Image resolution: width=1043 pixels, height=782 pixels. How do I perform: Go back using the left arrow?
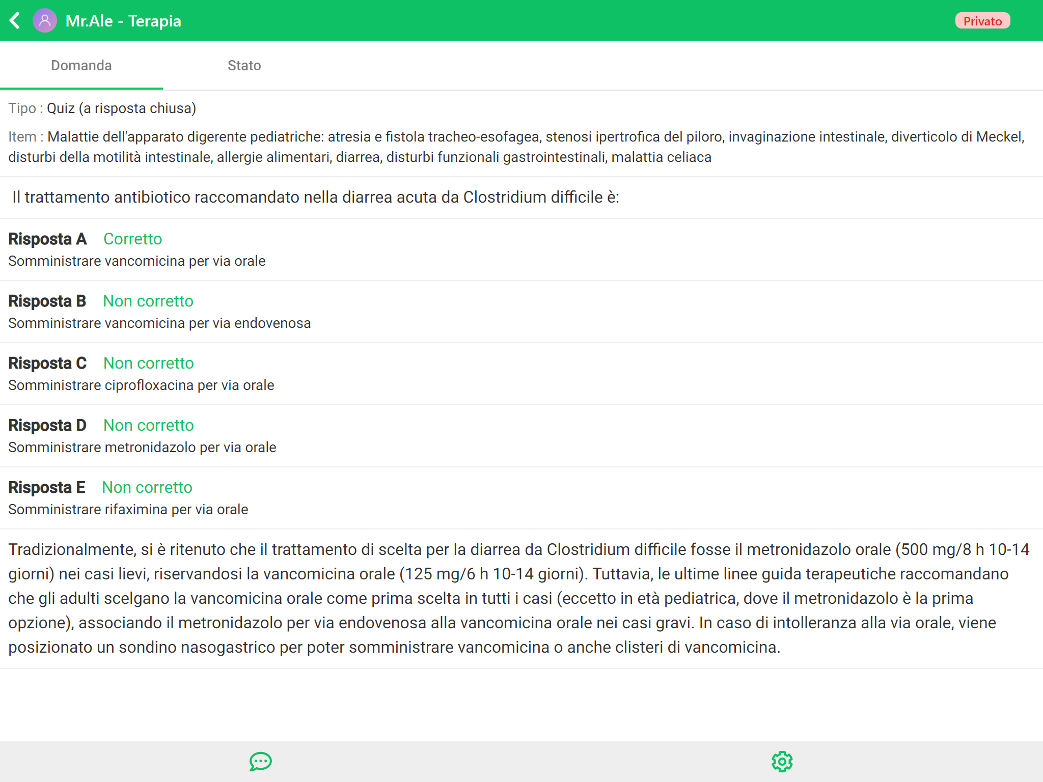15,21
